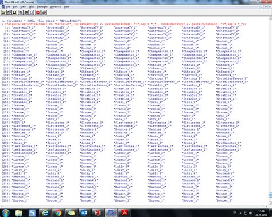Click the blue S taskbar icon
The height and width of the screenshot is (217, 272).
(x=32, y=213)
